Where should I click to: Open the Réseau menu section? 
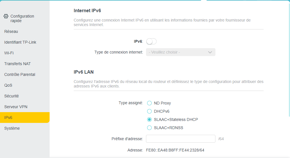click(11, 31)
